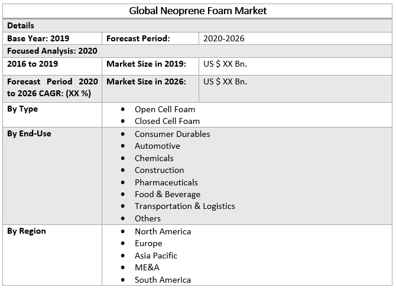Click the Market Size in 2019 label
Image resolution: width=396 pixels, height=291 pixels.
tap(146, 64)
